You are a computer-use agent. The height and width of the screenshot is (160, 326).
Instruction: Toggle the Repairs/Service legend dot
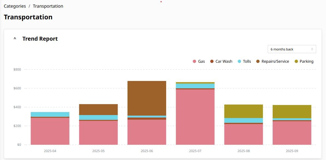(x=258, y=61)
